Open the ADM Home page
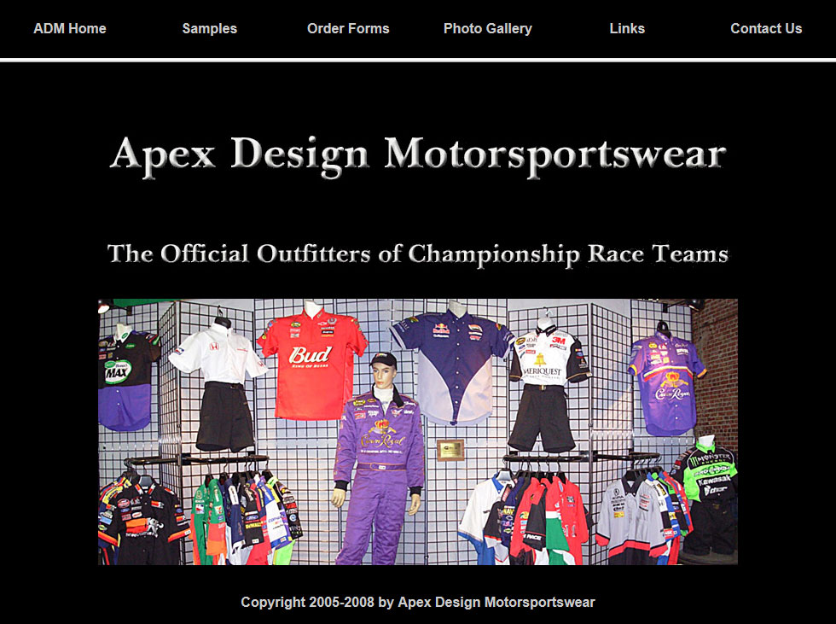 pyautogui.click(x=70, y=29)
